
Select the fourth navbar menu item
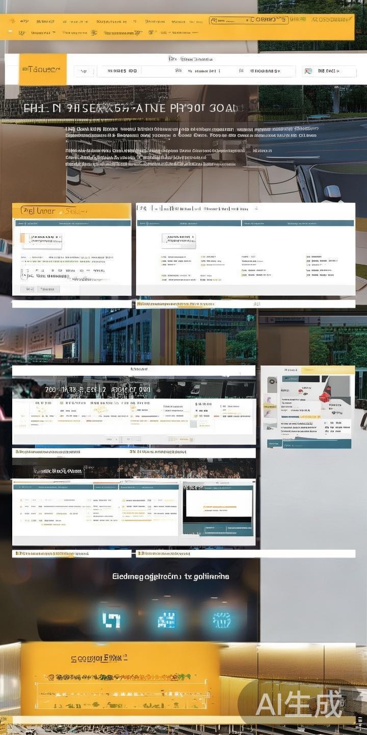[265, 71]
